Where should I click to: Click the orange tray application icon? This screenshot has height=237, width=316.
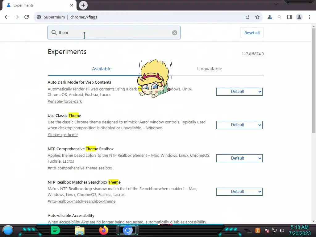click(x=258, y=231)
